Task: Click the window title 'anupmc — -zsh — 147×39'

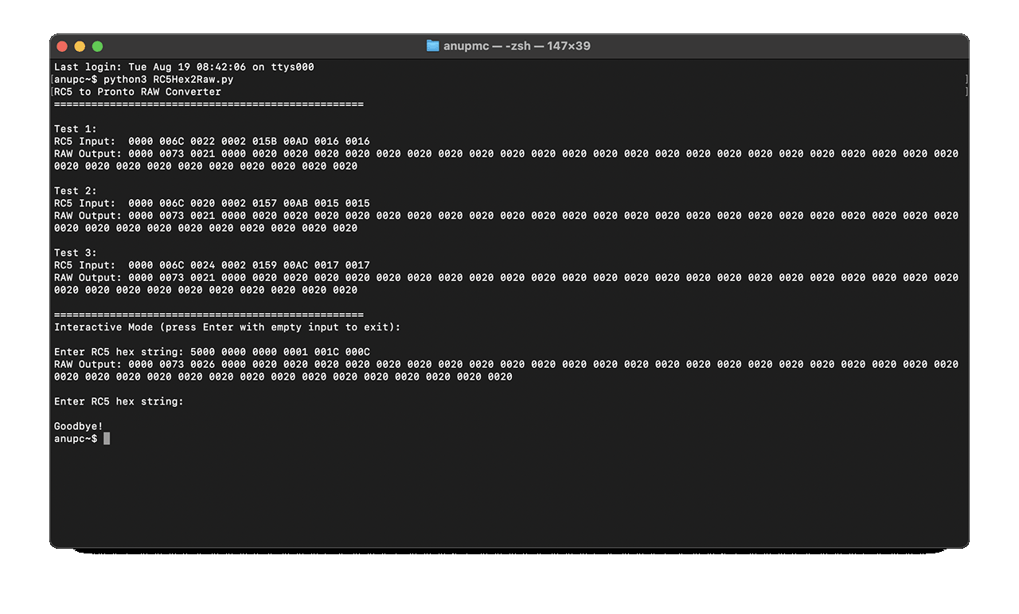Action: (x=517, y=46)
